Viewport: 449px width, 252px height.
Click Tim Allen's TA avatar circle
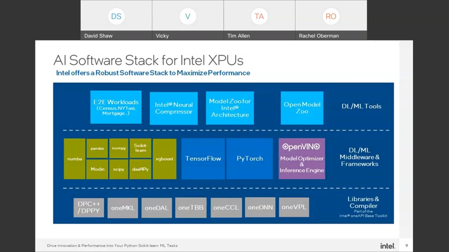[x=259, y=16]
